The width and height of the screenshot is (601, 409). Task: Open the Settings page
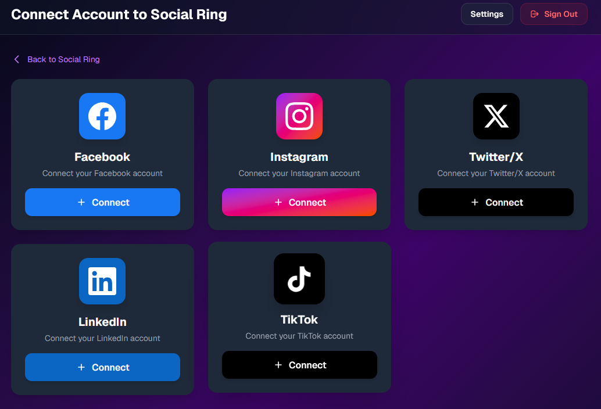click(x=486, y=13)
